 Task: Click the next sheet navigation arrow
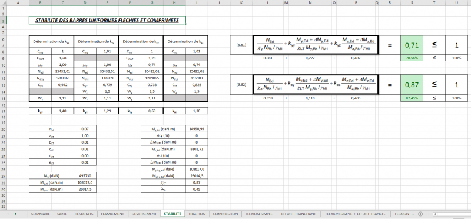pyautogui.click(x=16, y=214)
